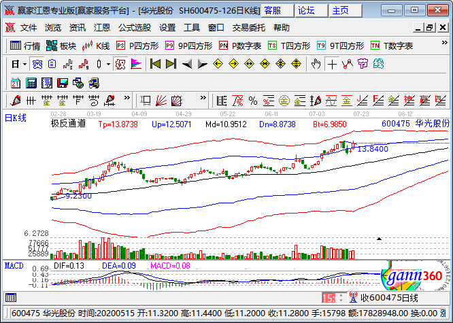Toggle the blue 窗 view button
Image resolution: width=453 pixels, height=323 pixels.
coord(37,64)
